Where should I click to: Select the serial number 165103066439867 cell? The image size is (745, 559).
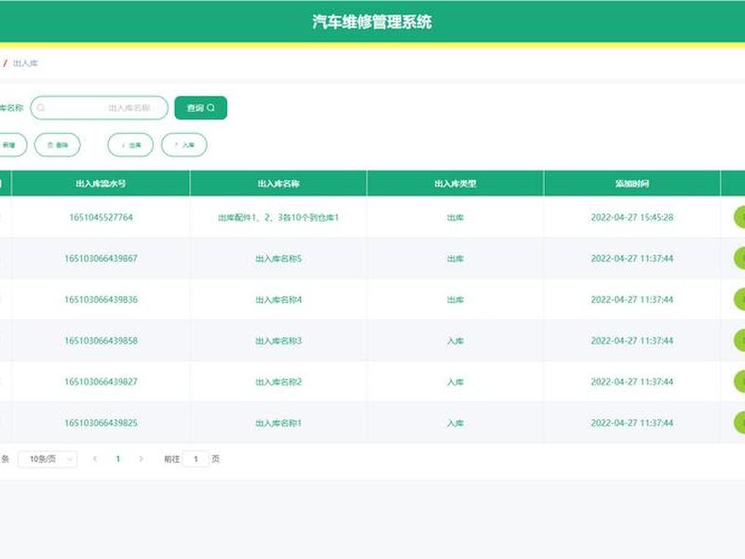(x=101, y=259)
